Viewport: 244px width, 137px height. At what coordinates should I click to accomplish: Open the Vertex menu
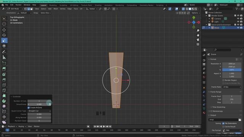(63, 9)
